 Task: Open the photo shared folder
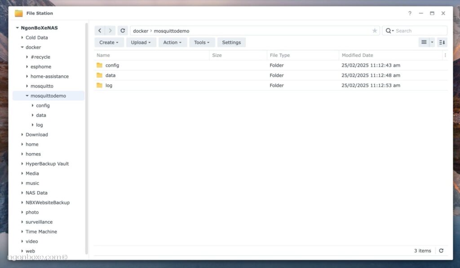click(x=32, y=212)
